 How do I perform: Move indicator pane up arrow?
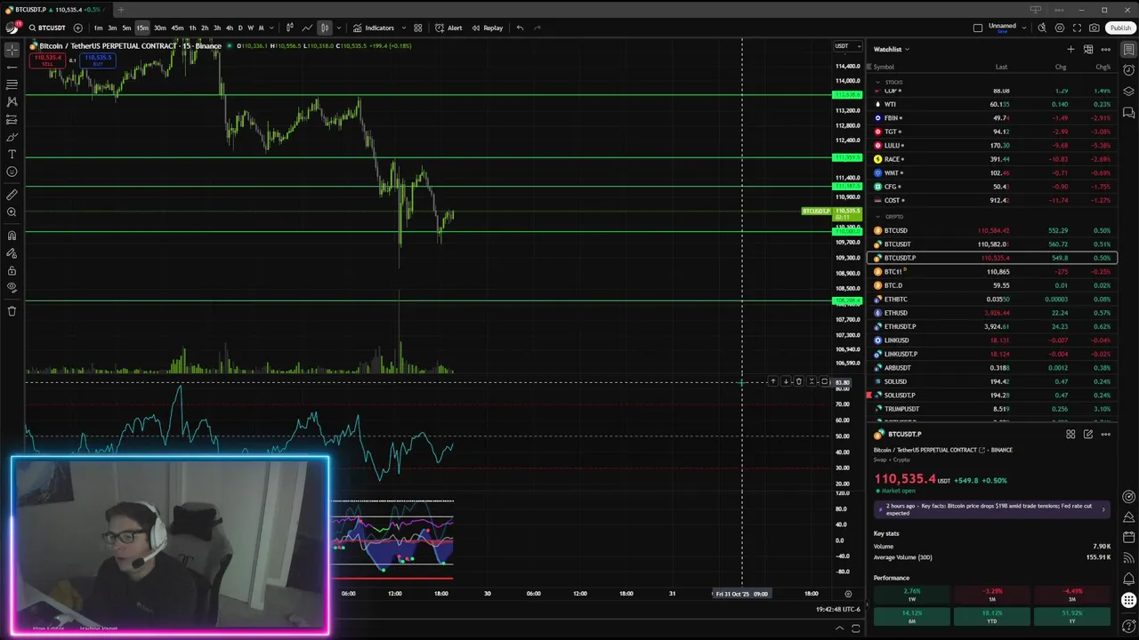772,381
